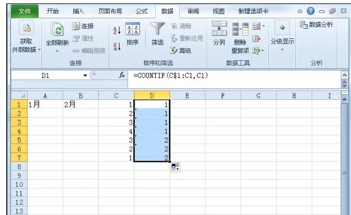
Task: Switch to the 视图 ribbon tab
Action: point(218,11)
